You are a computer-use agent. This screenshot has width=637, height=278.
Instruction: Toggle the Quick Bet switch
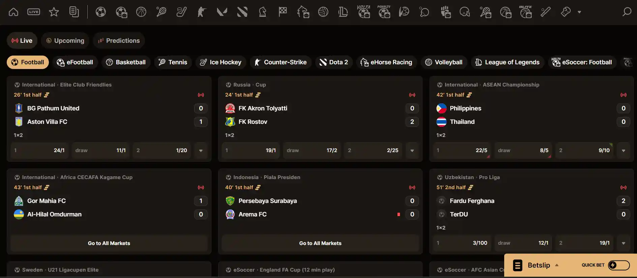[x=619, y=265]
